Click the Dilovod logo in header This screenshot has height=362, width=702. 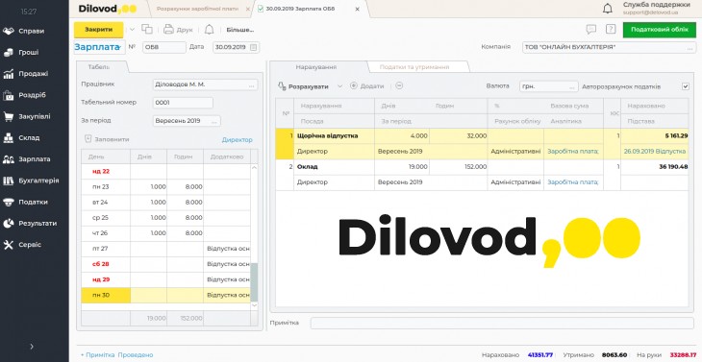coord(108,9)
